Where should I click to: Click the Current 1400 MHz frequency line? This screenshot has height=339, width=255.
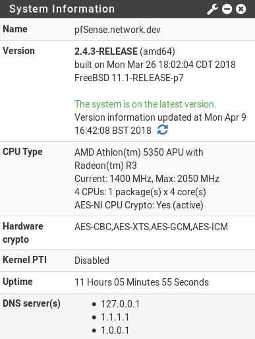pyautogui.click(x=147, y=179)
